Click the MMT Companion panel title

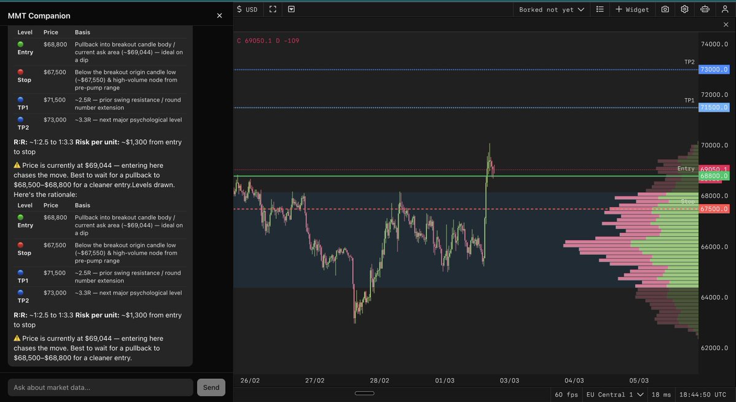tap(39, 15)
